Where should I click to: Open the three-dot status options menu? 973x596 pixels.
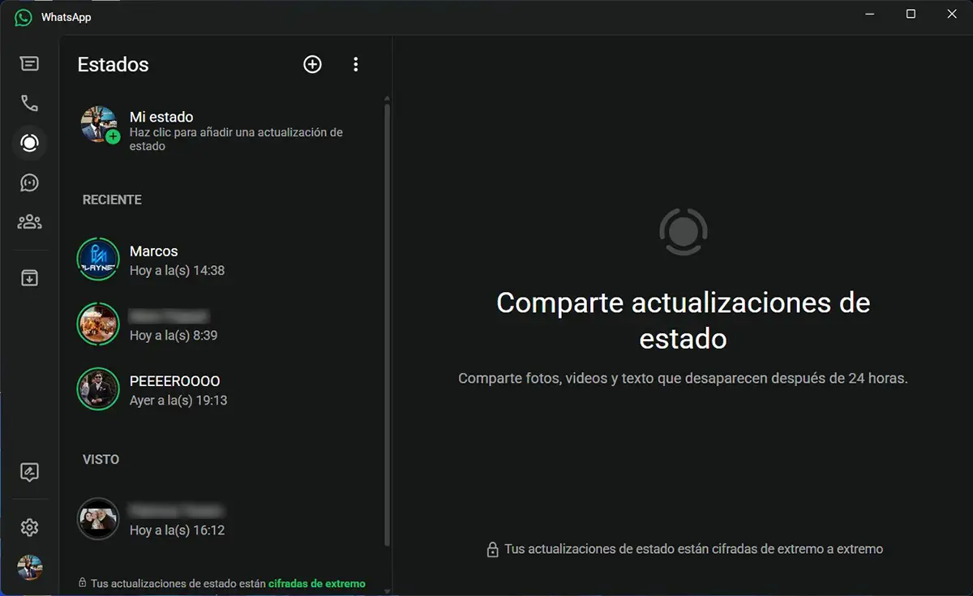click(355, 64)
